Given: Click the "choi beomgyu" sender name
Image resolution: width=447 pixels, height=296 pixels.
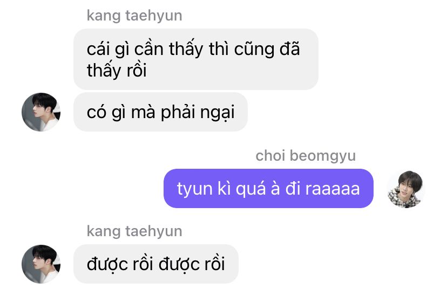Looking at the screenshot, I should click(x=306, y=156).
